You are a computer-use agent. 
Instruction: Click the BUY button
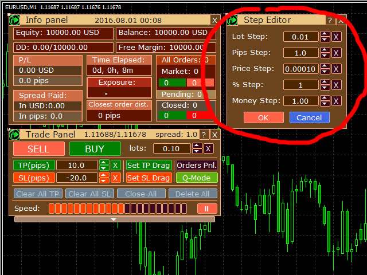(x=95, y=149)
